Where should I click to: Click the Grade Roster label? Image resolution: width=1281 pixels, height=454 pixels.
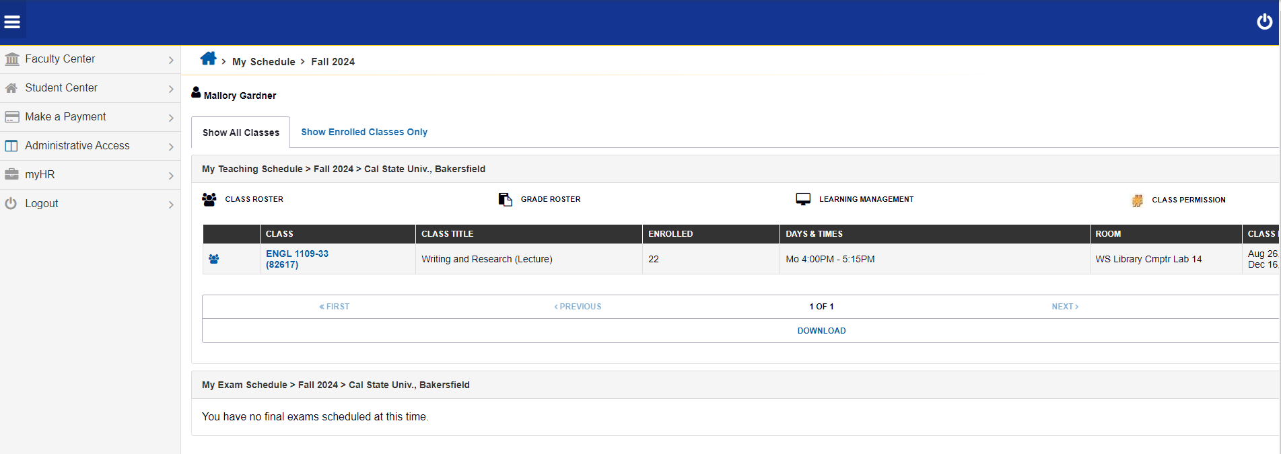pos(551,199)
